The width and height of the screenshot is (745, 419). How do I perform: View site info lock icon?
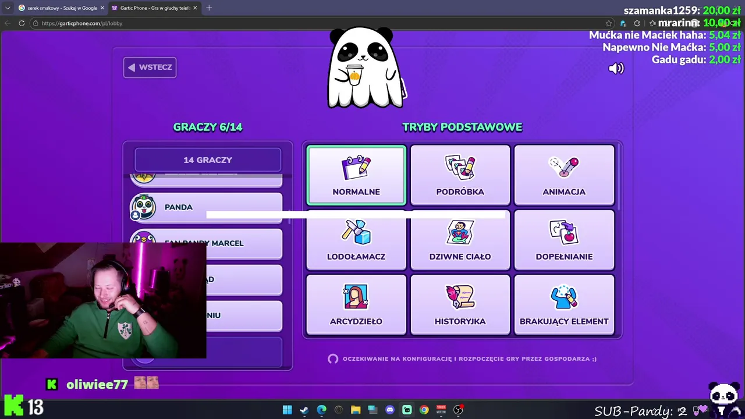[x=36, y=23]
